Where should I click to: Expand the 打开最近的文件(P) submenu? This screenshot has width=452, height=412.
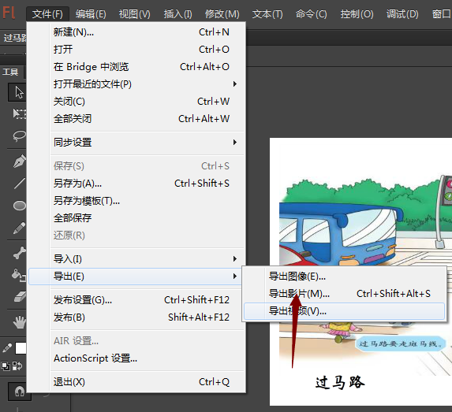click(135, 84)
